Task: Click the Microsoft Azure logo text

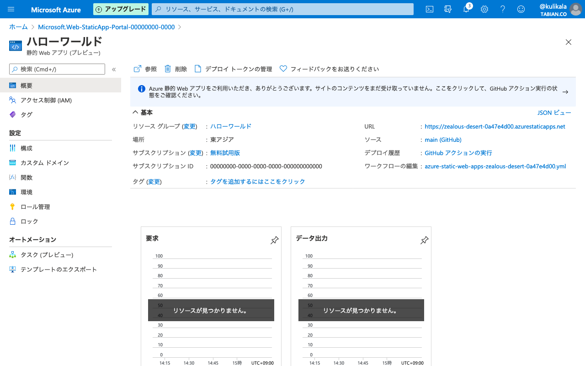Action: coord(56,10)
